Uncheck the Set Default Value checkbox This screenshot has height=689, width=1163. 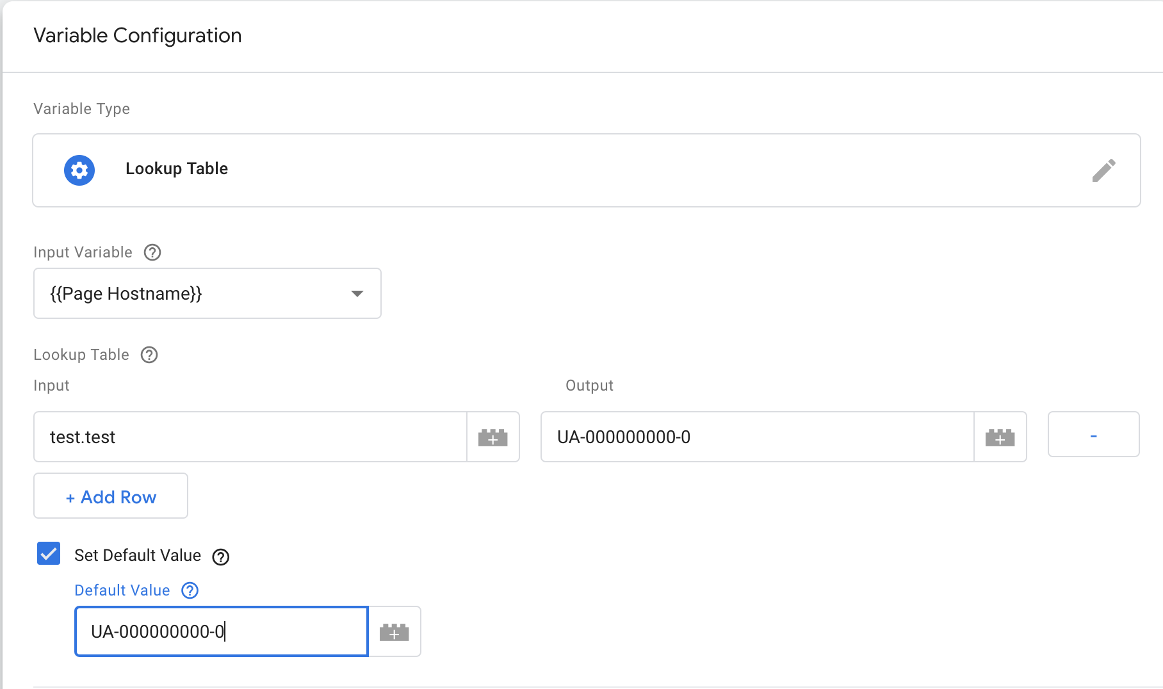49,553
